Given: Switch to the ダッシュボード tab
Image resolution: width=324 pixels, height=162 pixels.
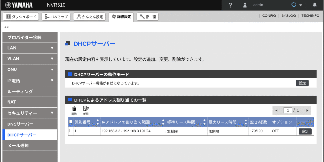Looking at the screenshot, I should [21, 17].
